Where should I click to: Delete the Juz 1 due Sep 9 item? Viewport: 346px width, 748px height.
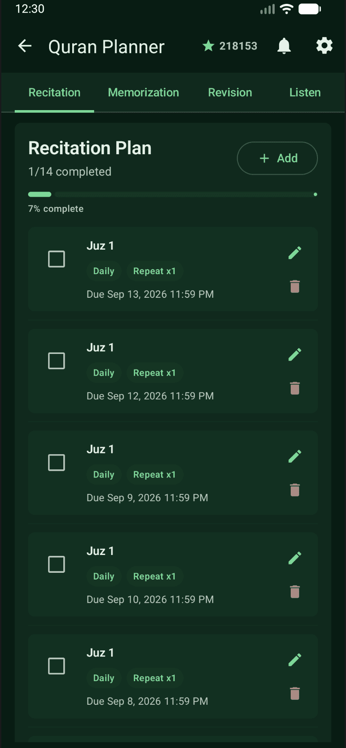pyautogui.click(x=295, y=490)
